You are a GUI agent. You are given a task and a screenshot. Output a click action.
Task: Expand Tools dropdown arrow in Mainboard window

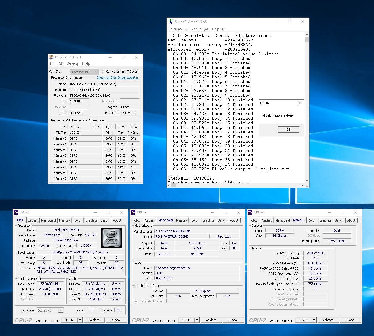(197, 320)
